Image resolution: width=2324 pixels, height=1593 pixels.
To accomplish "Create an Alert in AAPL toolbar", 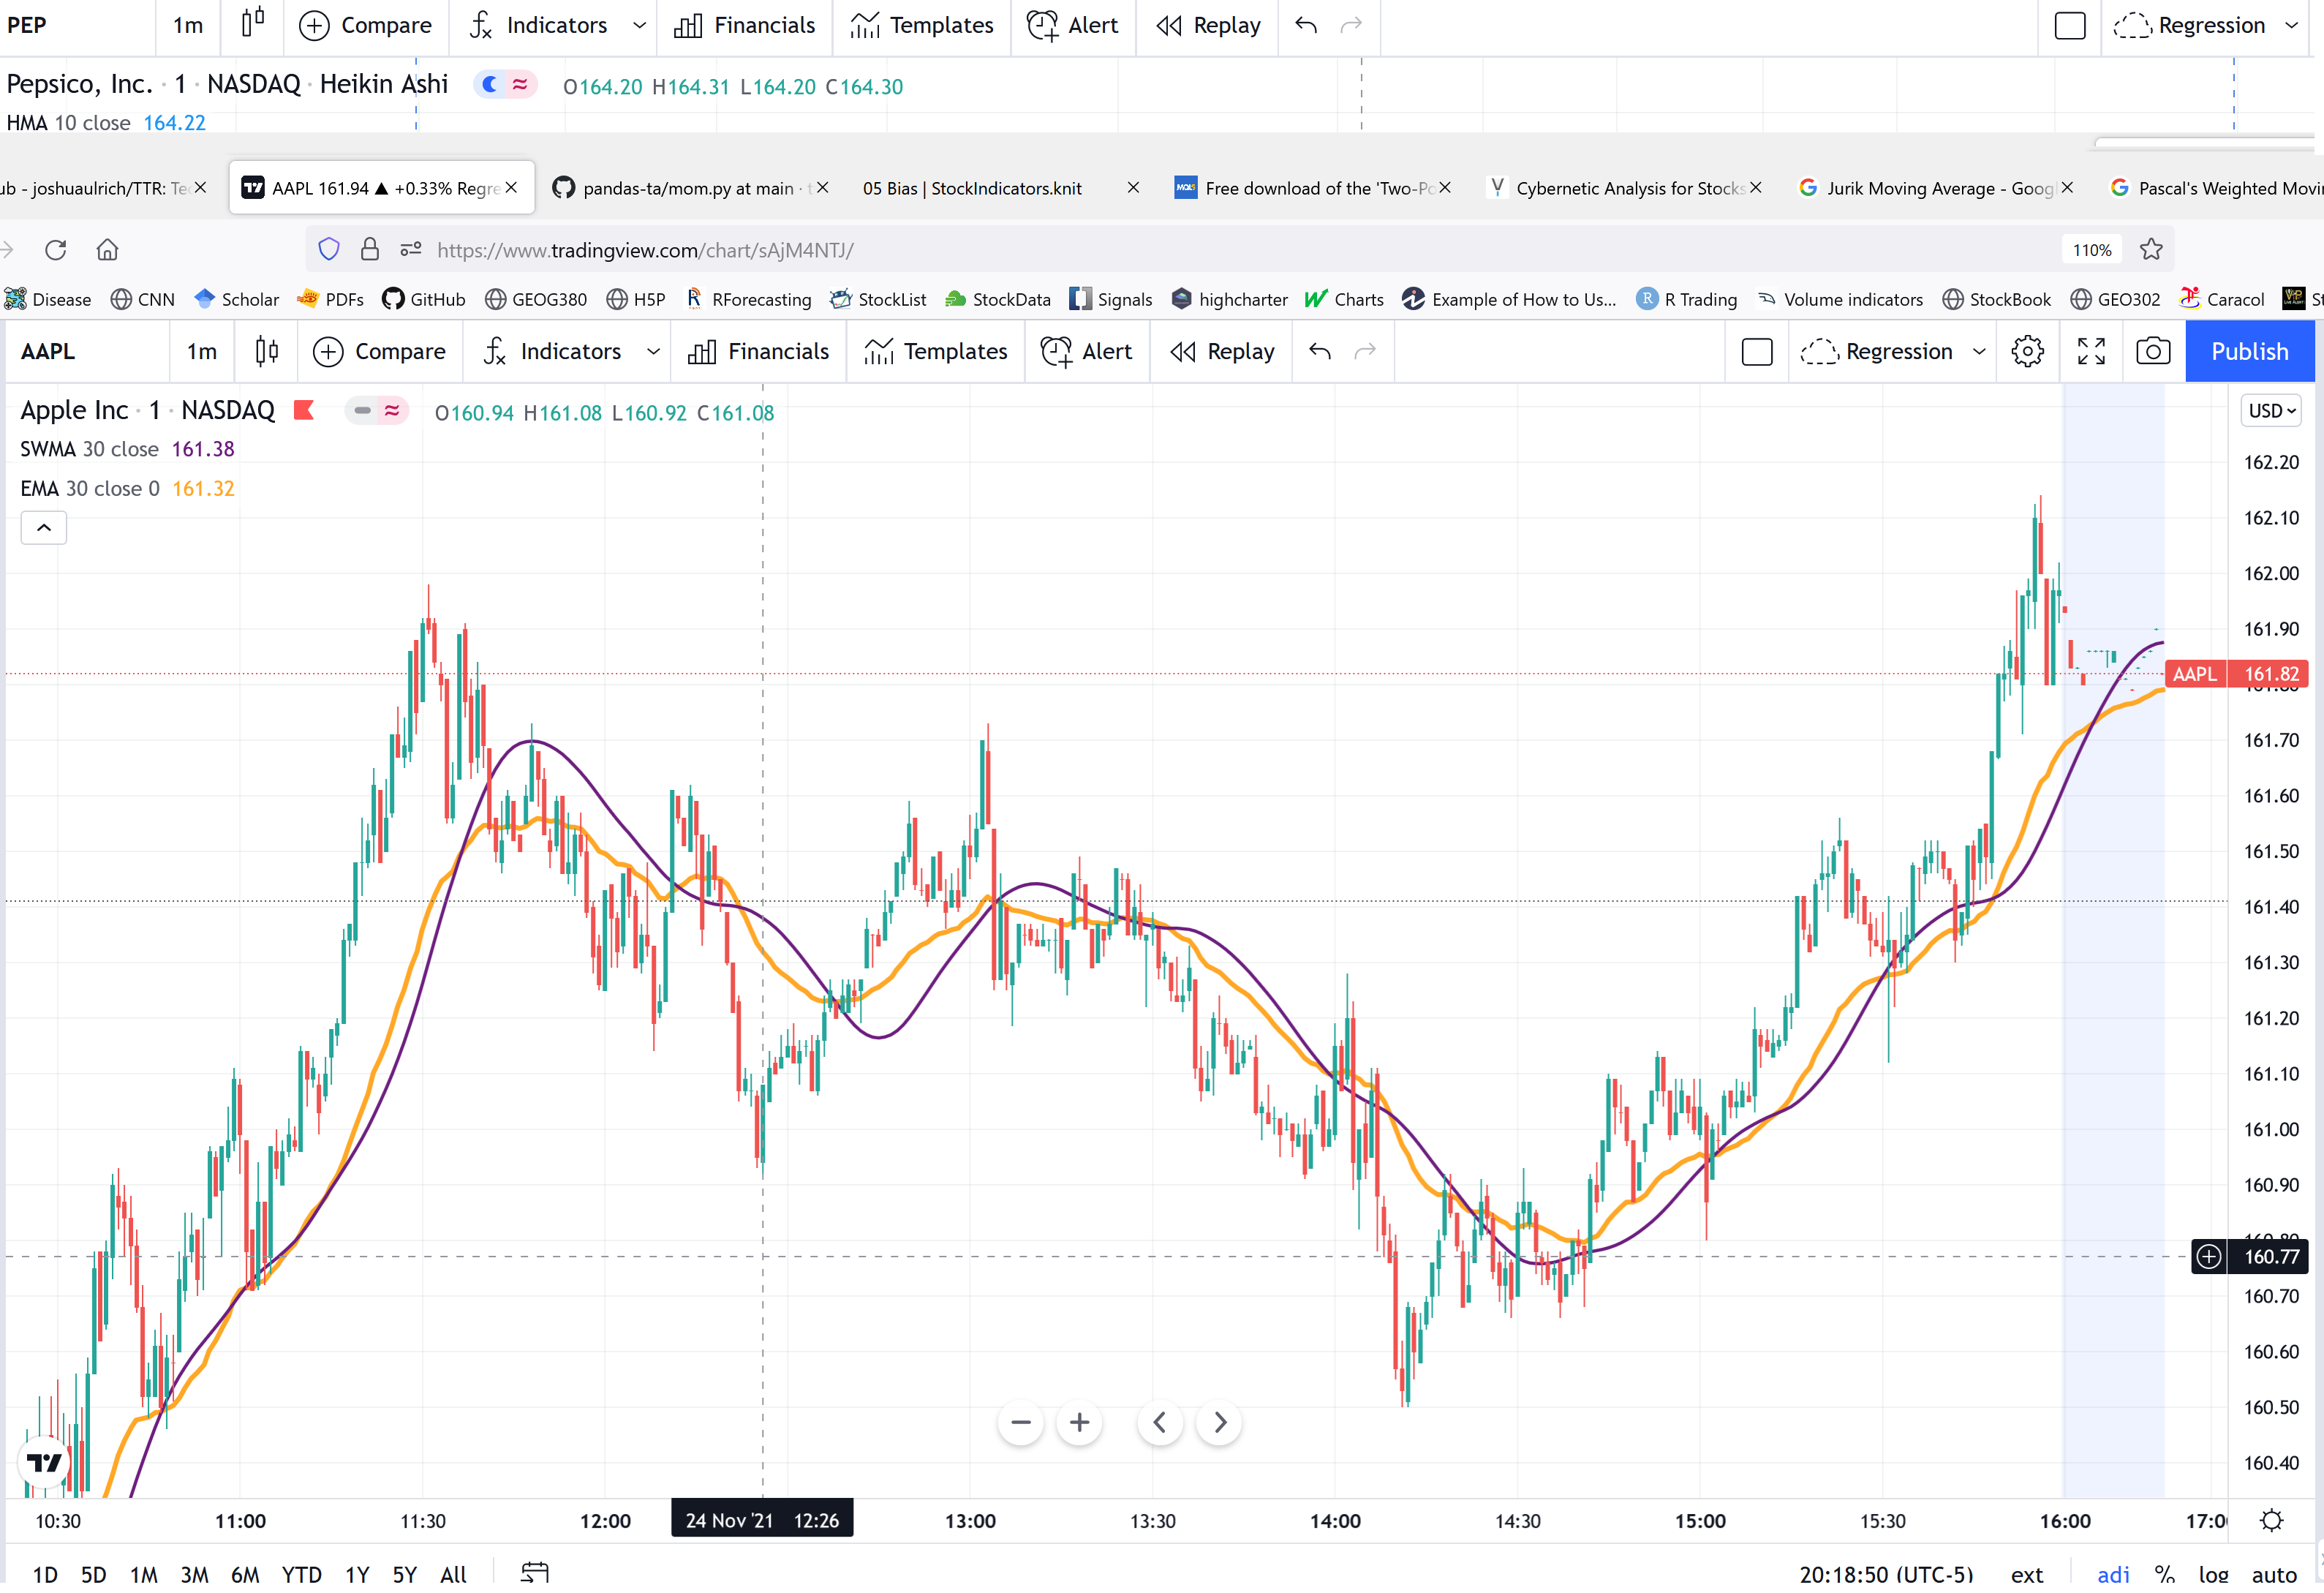I will coord(1086,352).
